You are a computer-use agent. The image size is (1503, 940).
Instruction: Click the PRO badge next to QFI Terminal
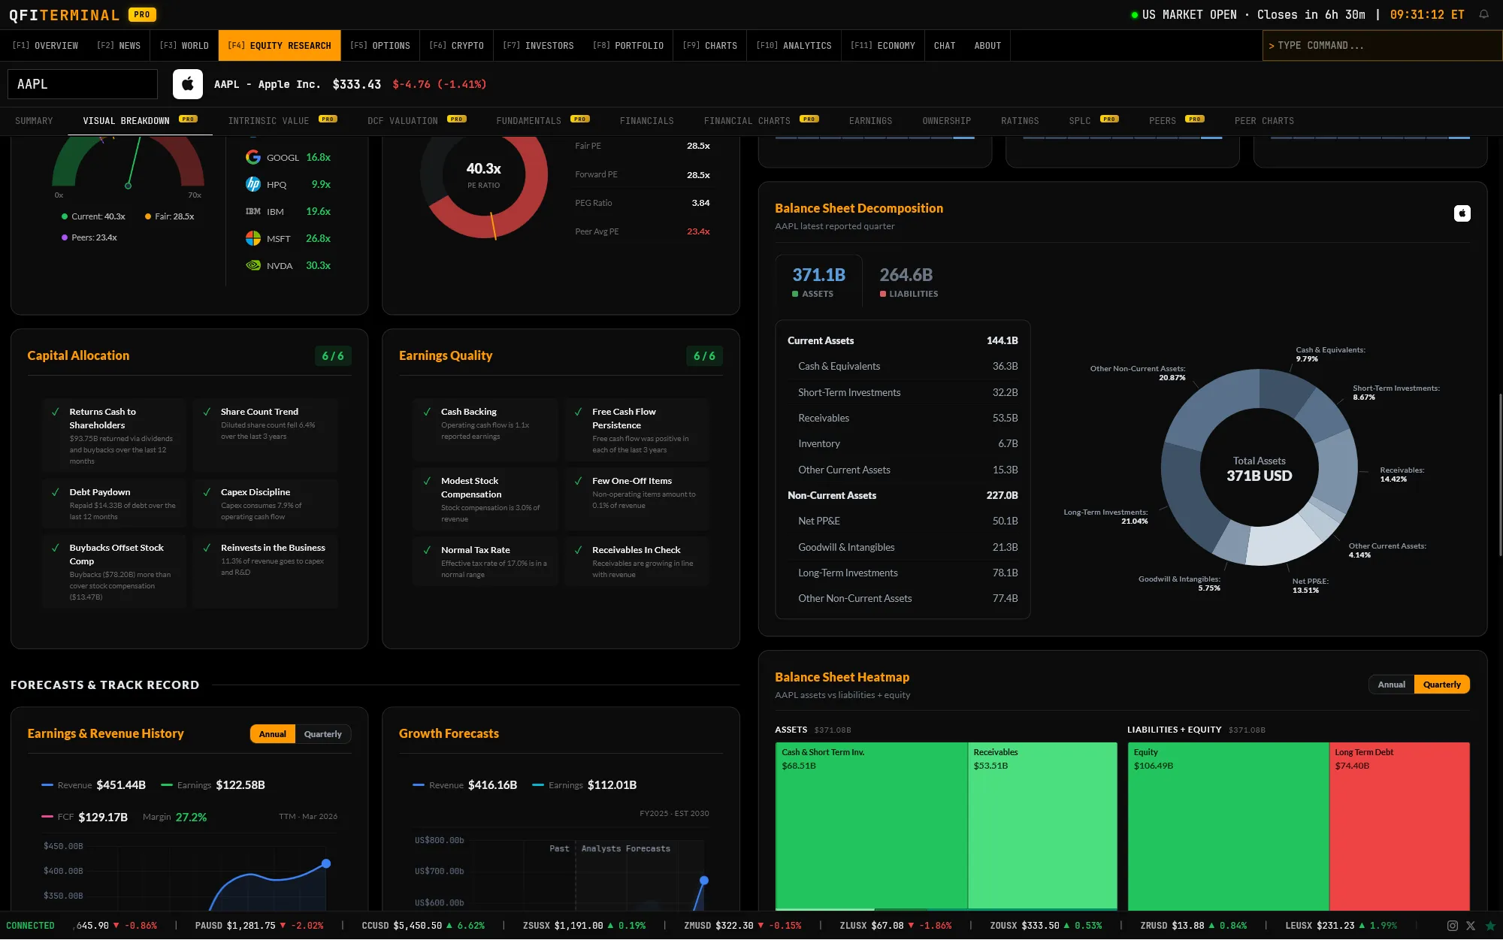tap(142, 14)
